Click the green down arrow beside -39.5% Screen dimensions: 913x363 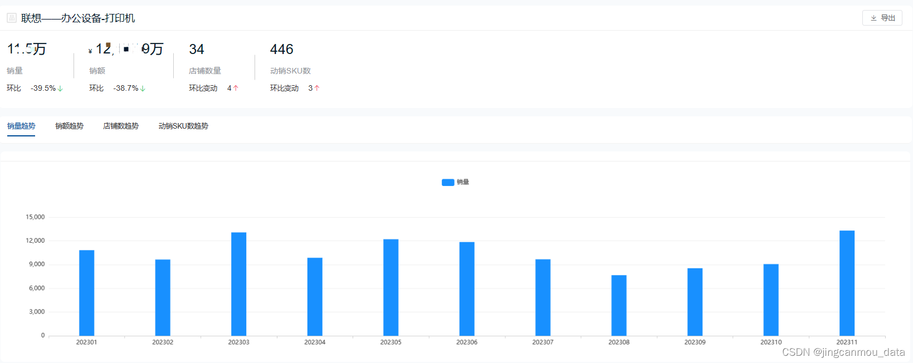(x=60, y=89)
